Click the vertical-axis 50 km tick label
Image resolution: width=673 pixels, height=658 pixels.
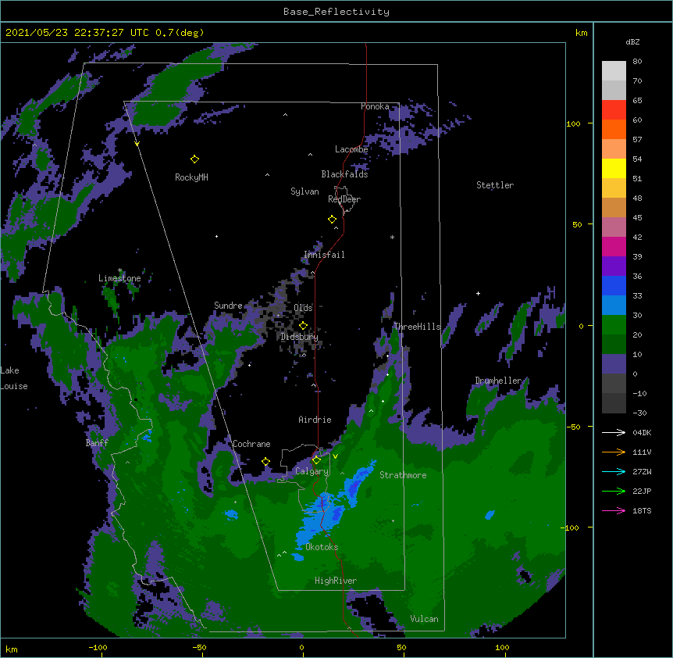pos(577,224)
